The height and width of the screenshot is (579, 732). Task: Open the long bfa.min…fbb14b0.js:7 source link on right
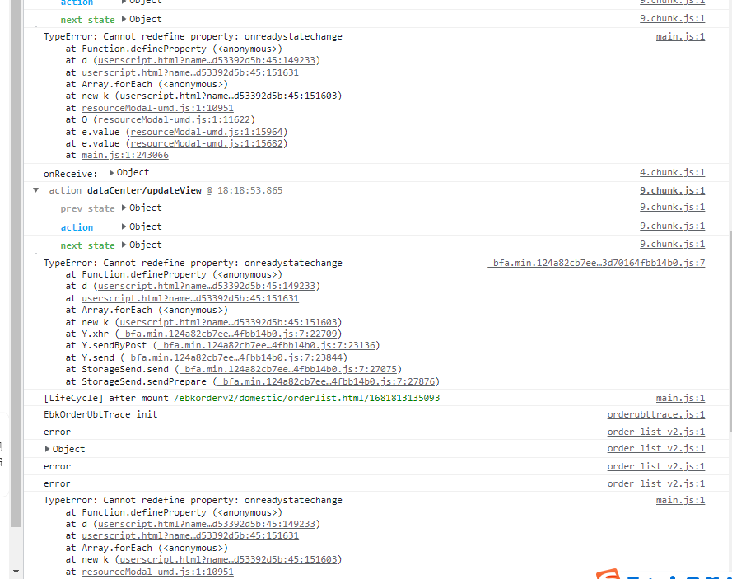click(596, 264)
